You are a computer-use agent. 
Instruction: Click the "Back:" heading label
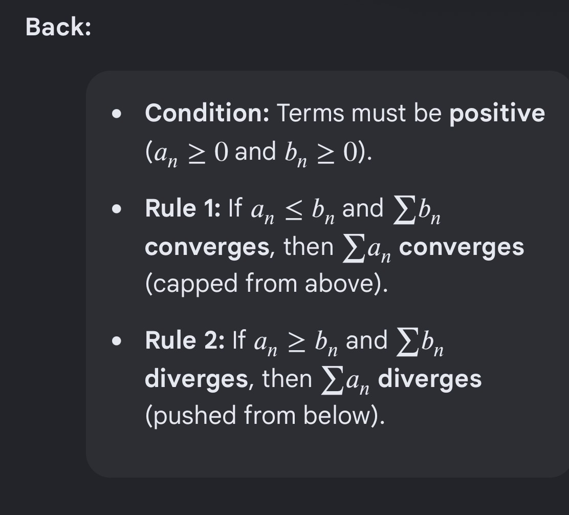coord(58,27)
